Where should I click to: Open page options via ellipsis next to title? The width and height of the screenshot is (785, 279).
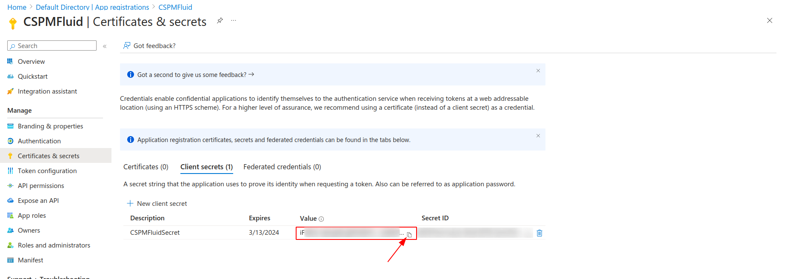coord(233,20)
